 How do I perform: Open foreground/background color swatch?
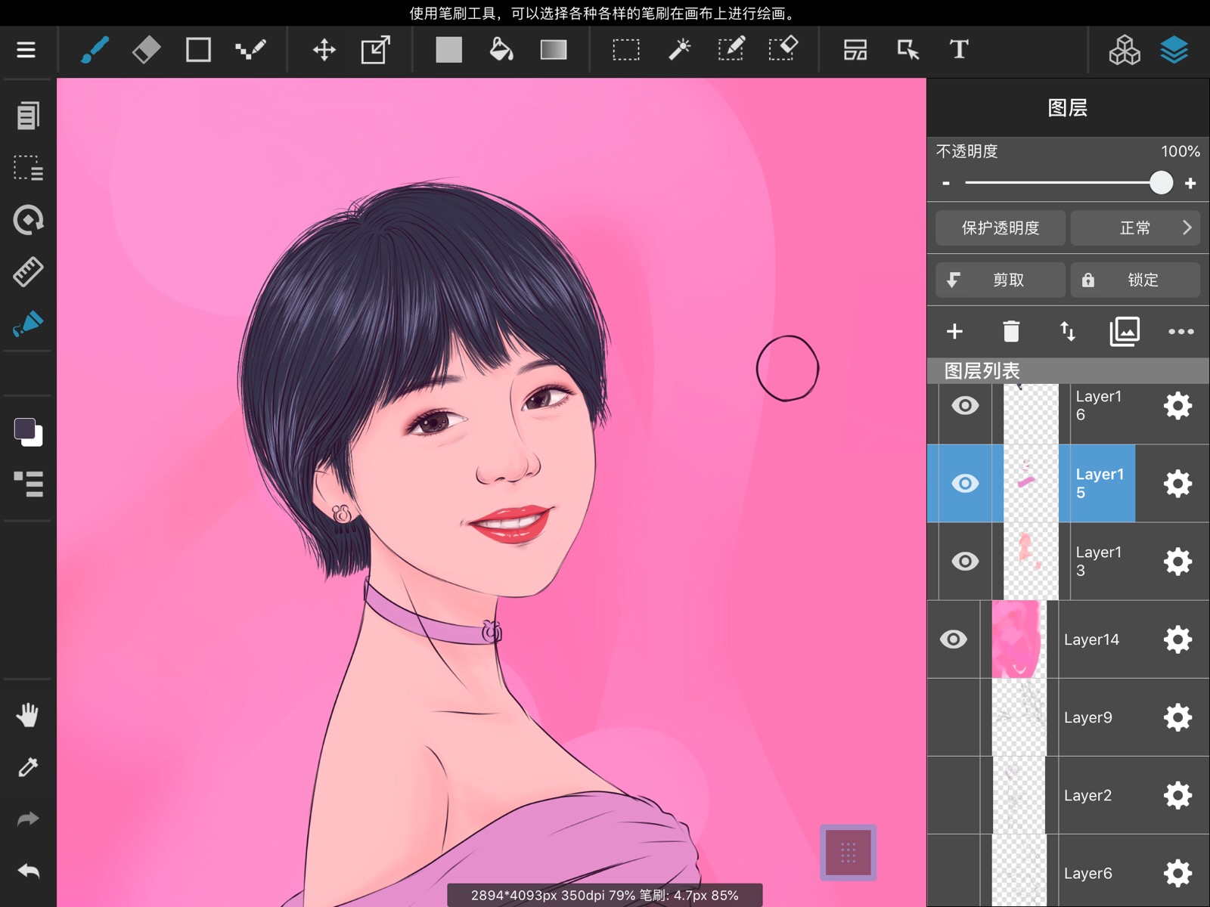pyautogui.click(x=28, y=432)
